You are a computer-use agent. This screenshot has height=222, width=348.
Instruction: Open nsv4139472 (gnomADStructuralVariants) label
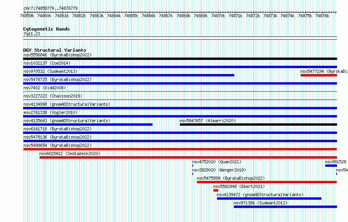260,195
